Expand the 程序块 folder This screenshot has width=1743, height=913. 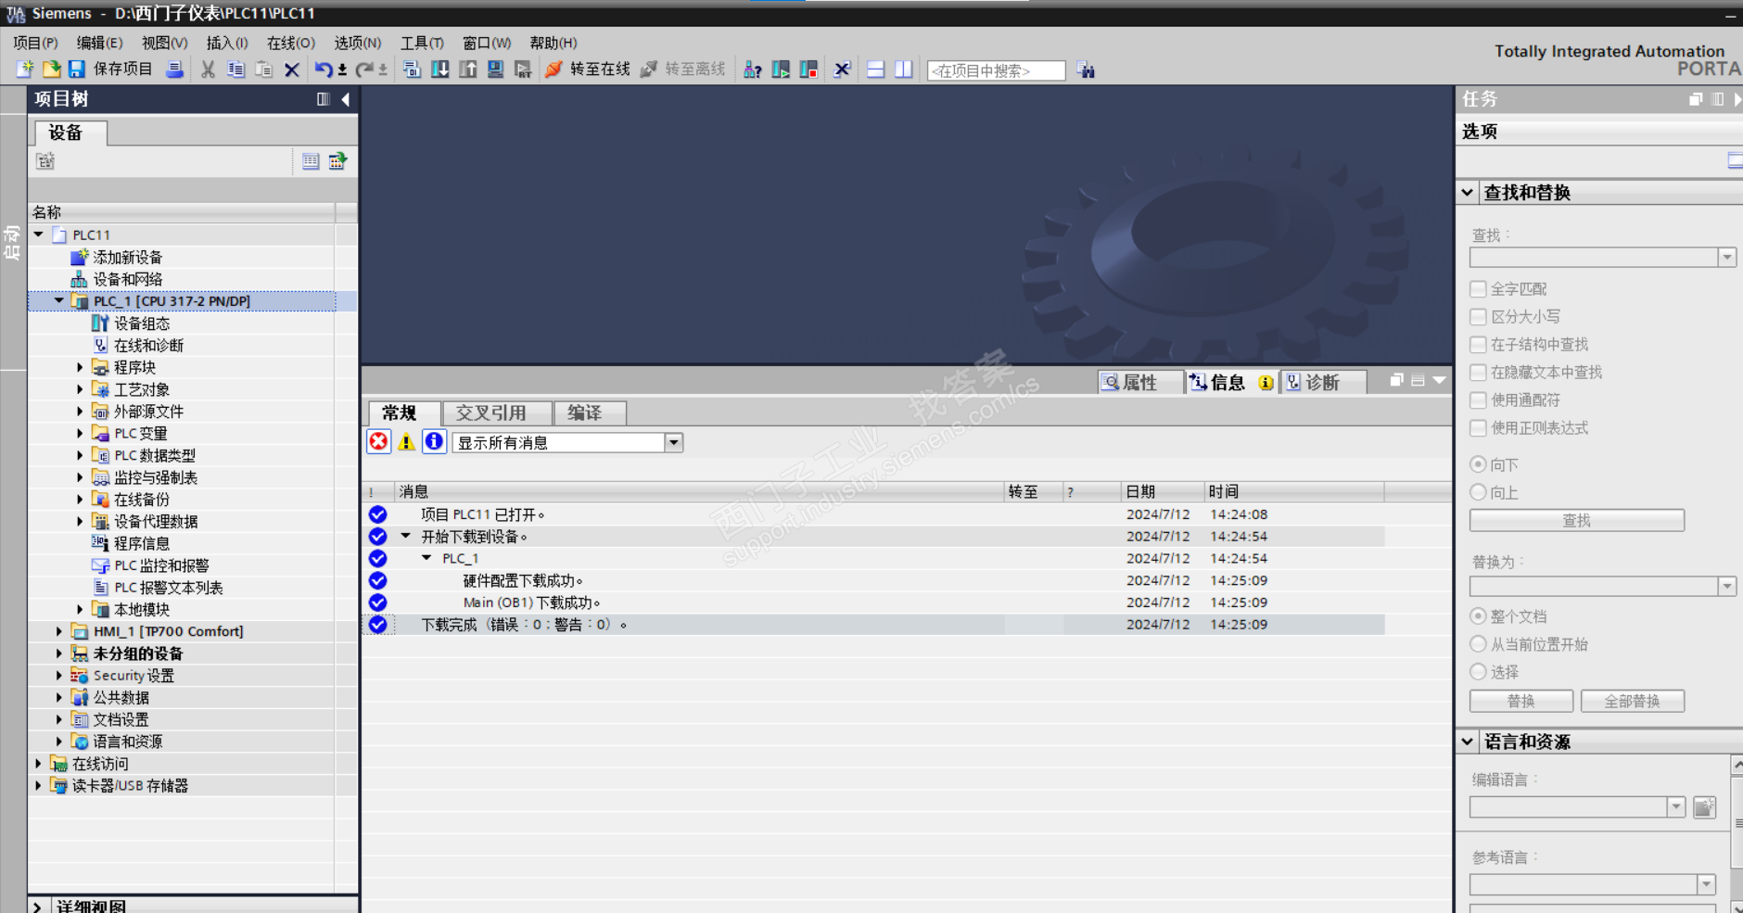pos(80,367)
